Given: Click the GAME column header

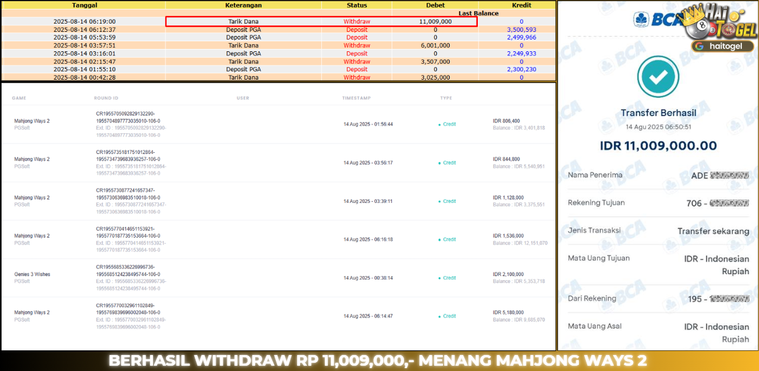Looking at the screenshot, I should pyautogui.click(x=19, y=99).
